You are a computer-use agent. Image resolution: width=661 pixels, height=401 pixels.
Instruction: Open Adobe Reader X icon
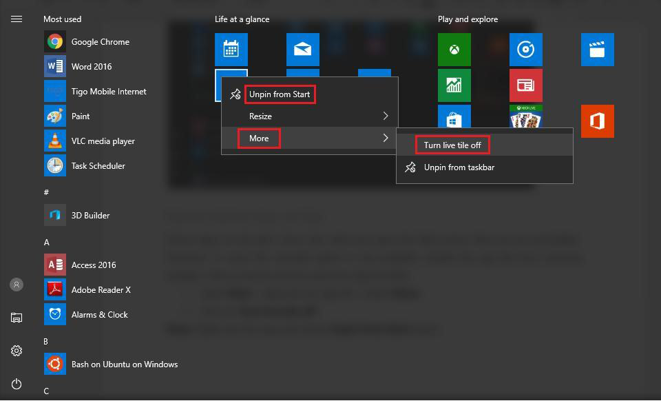pyautogui.click(x=55, y=289)
